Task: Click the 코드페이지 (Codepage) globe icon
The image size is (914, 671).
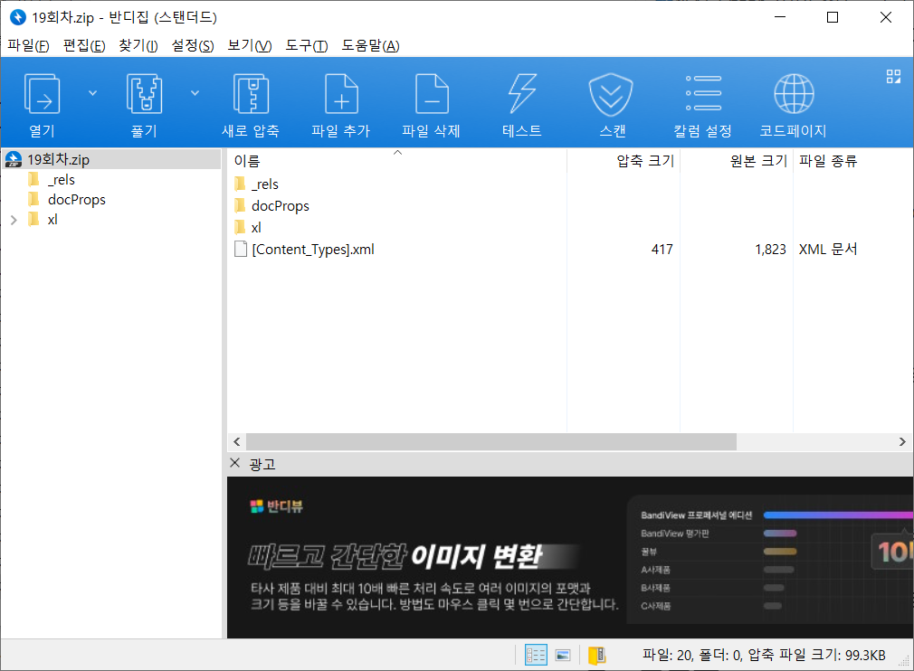Action: pyautogui.click(x=794, y=94)
